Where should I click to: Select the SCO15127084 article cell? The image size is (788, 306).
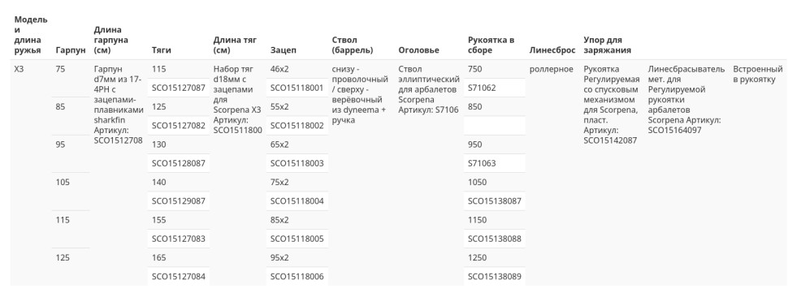179,276
